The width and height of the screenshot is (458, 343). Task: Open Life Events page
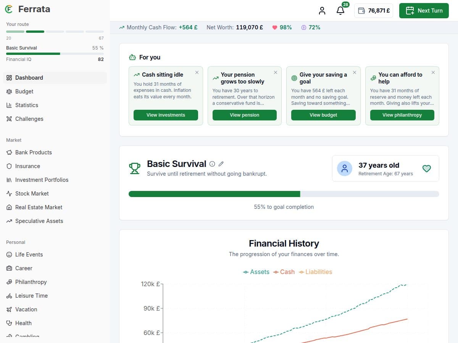pos(55,255)
